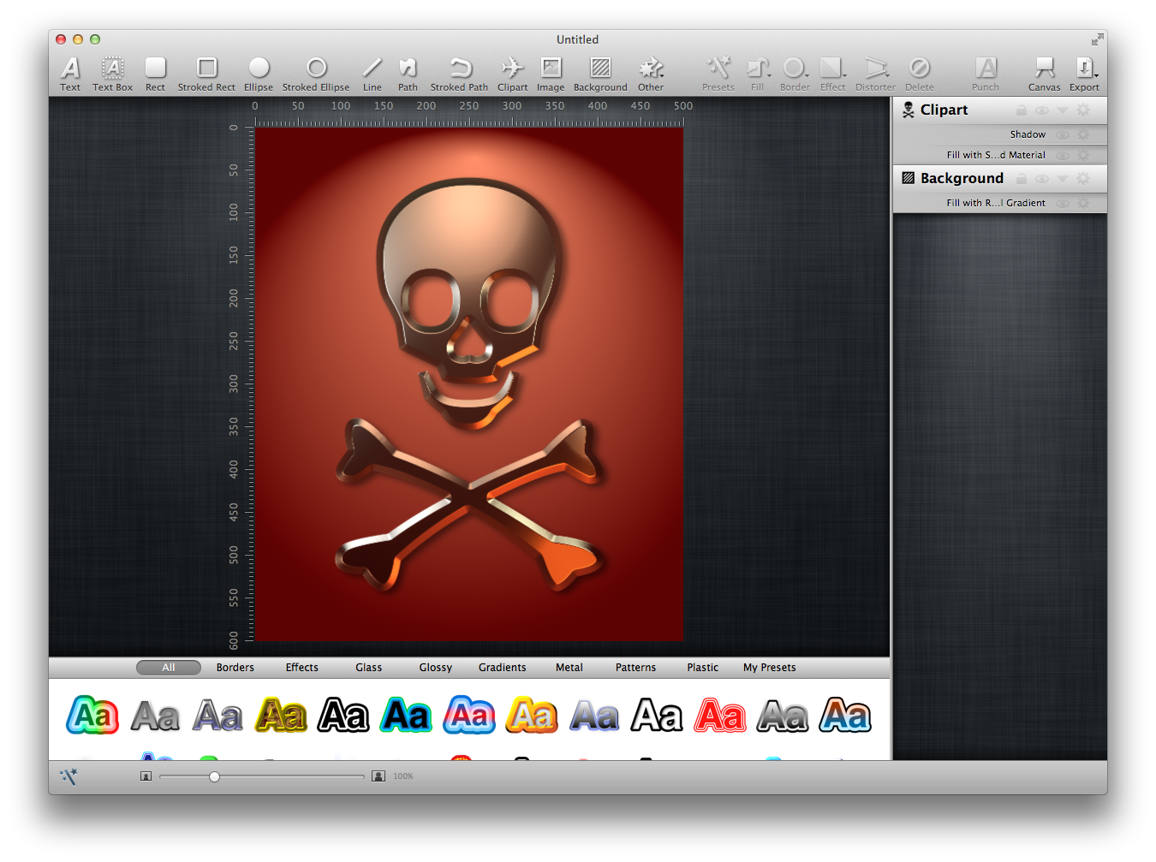The width and height of the screenshot is (1156, 862).
Task: Toggle the lock on the Background layer
Action: 1022,179
